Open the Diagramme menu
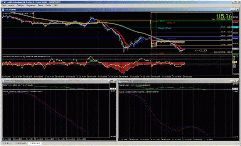The width and height of the screenshot is (241, 146). pyautogui.click(x=31, y=5)
